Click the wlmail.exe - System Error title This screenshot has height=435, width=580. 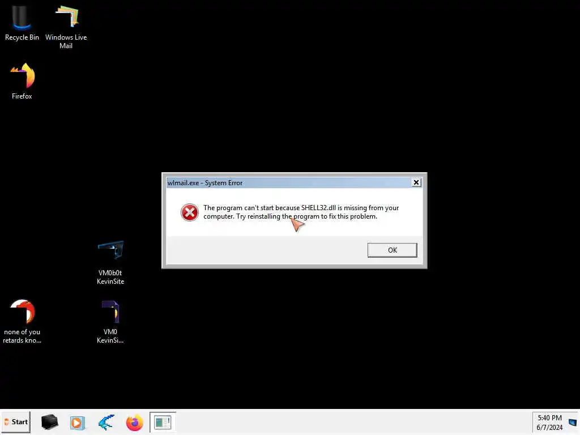[205, 183]
